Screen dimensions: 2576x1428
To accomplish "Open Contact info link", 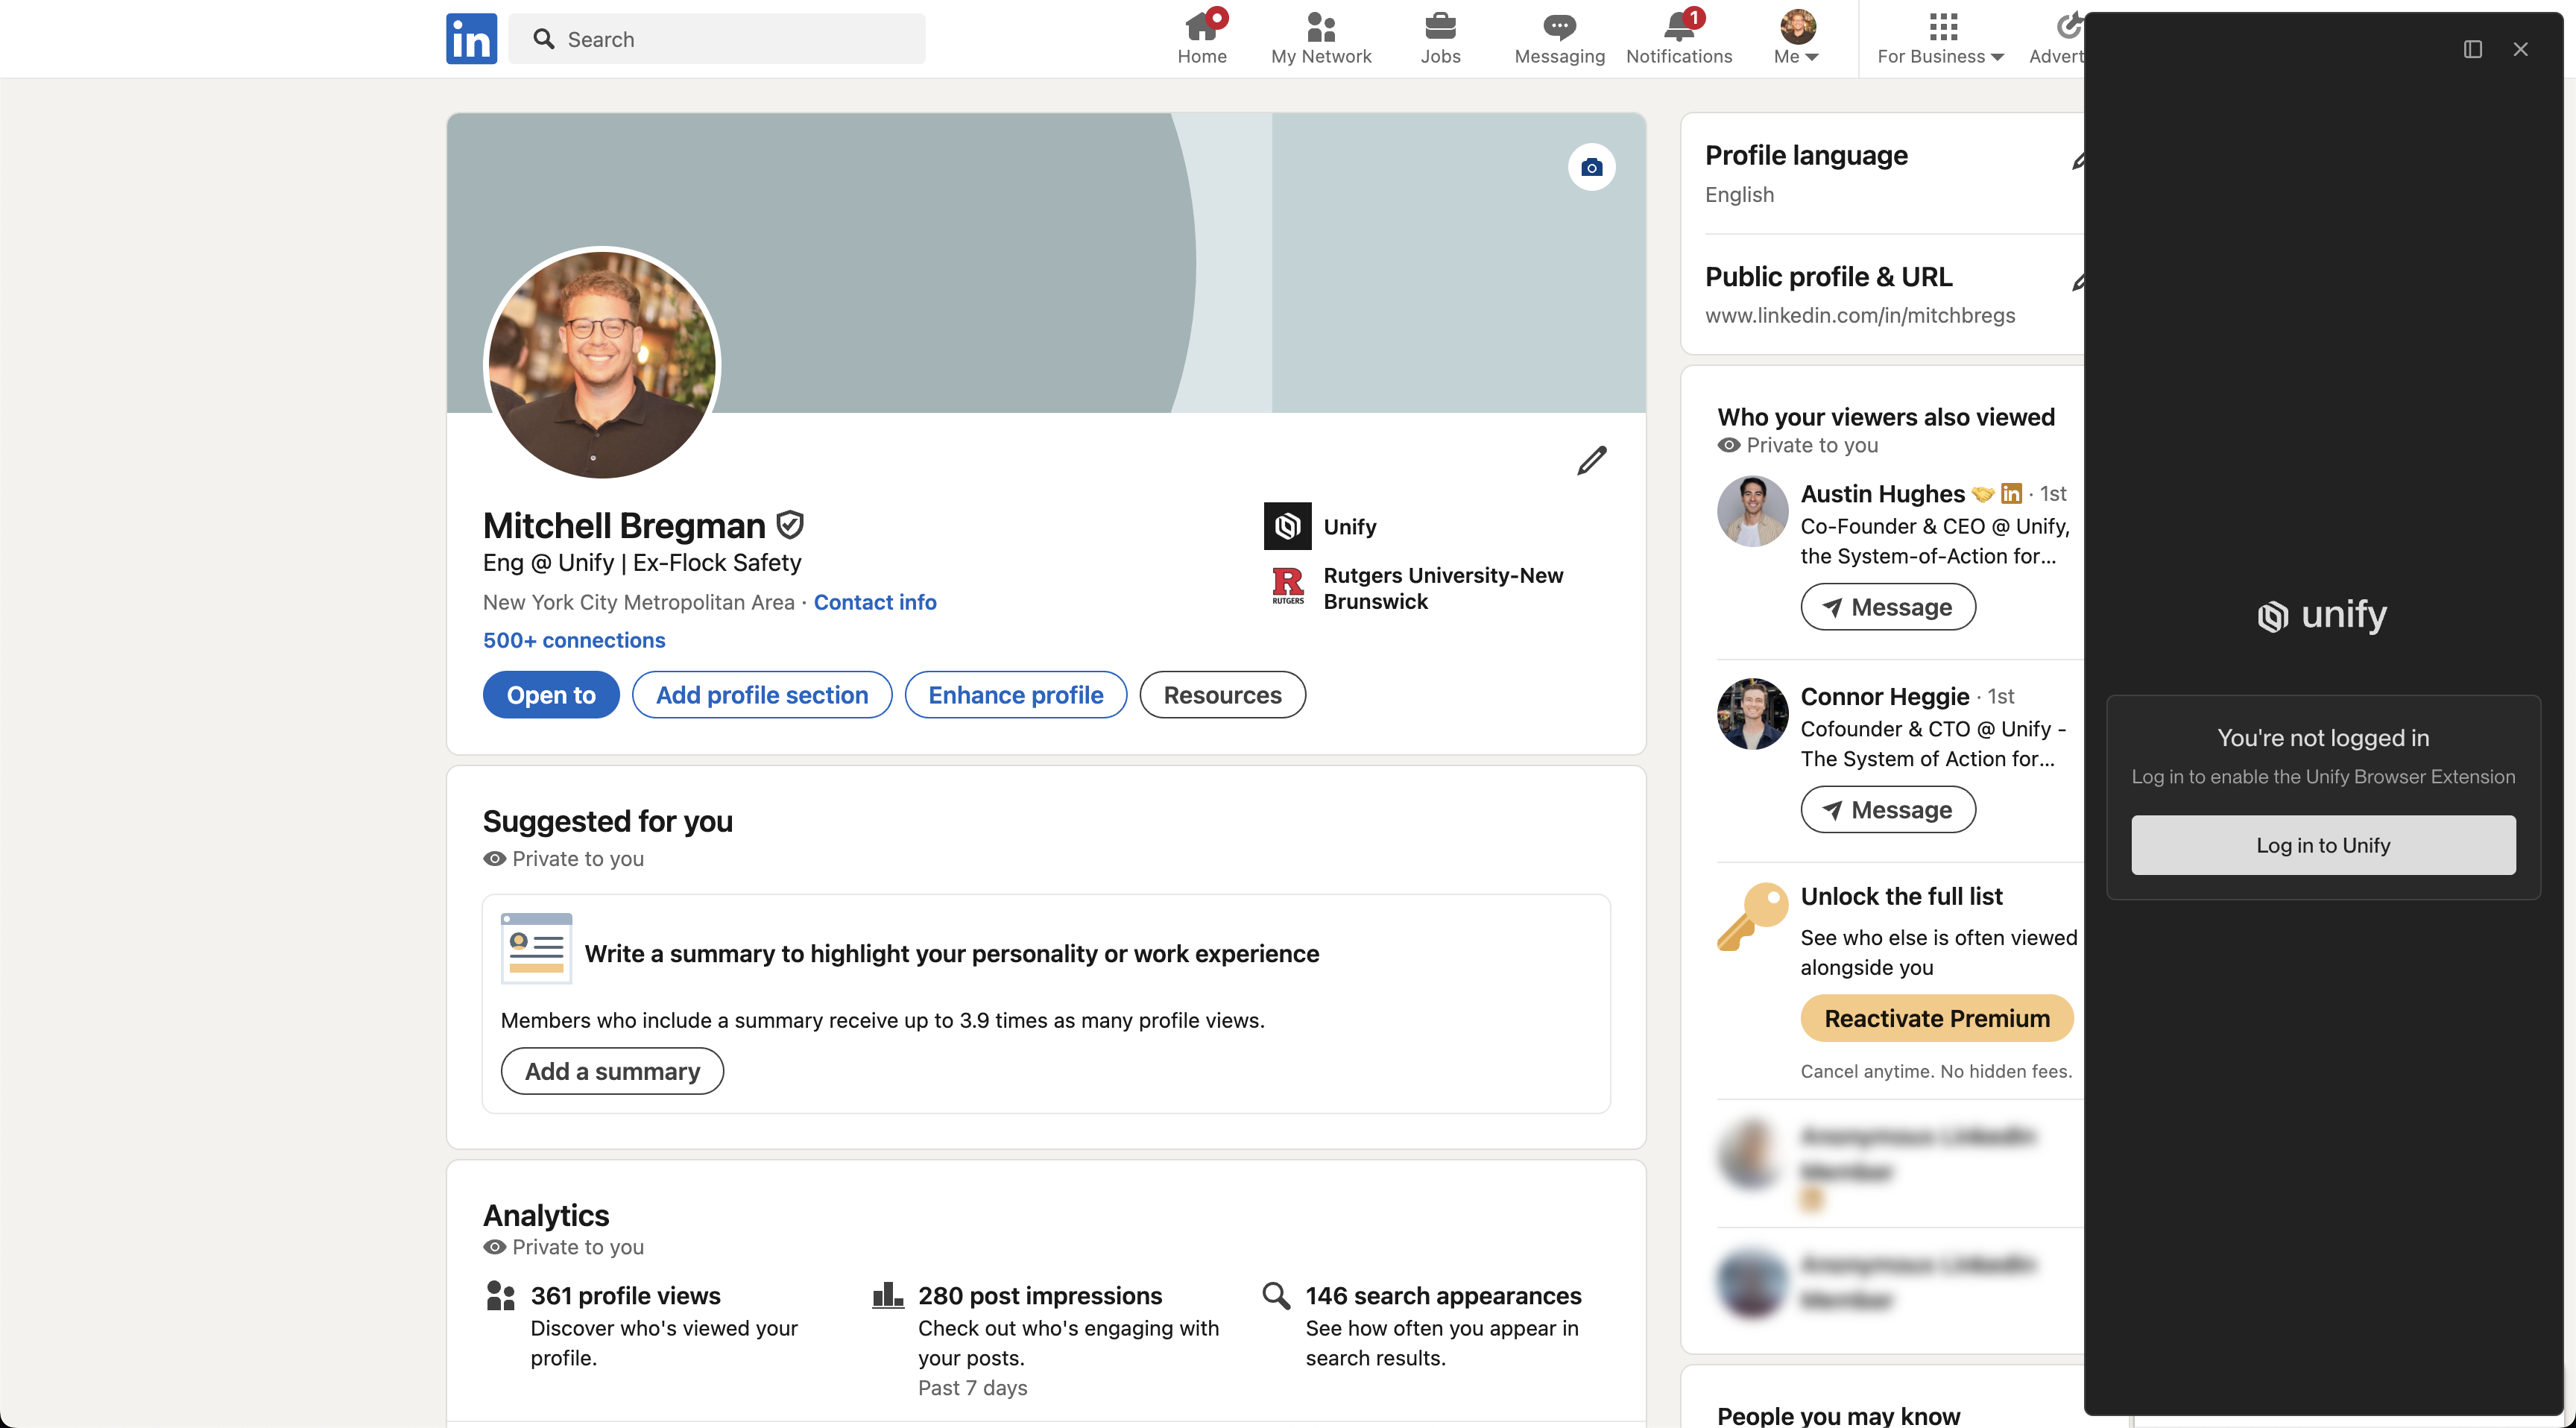I will tap(874, 602).
